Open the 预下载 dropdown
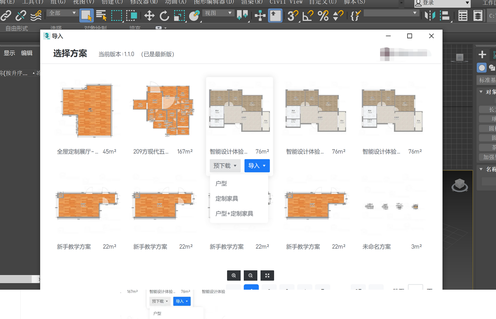 pyautogui.click(x=225, y=166)
